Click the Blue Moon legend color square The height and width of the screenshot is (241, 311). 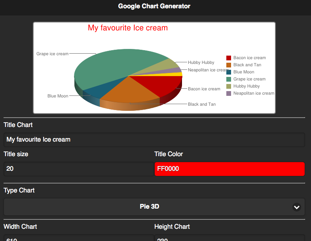[x=228, y=72]
